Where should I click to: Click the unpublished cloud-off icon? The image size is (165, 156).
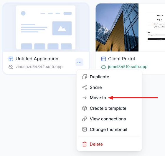(11, 67)
